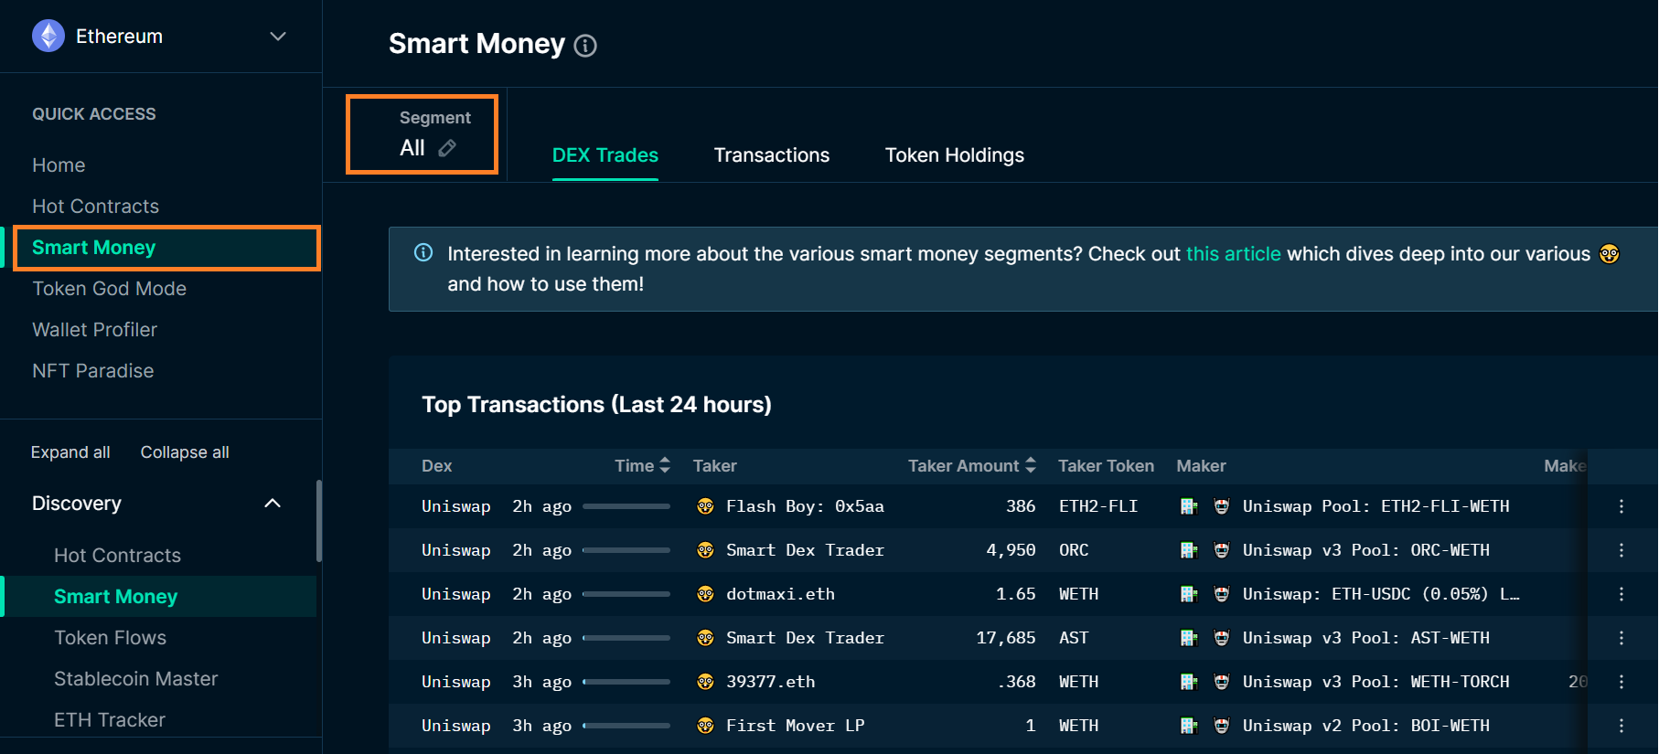
Task: Click Smart Dex Trader in AST row
Action: (x=805, y=638)
